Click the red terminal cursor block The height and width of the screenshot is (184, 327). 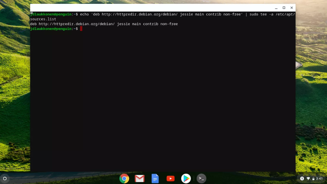(x=81, y=29)
